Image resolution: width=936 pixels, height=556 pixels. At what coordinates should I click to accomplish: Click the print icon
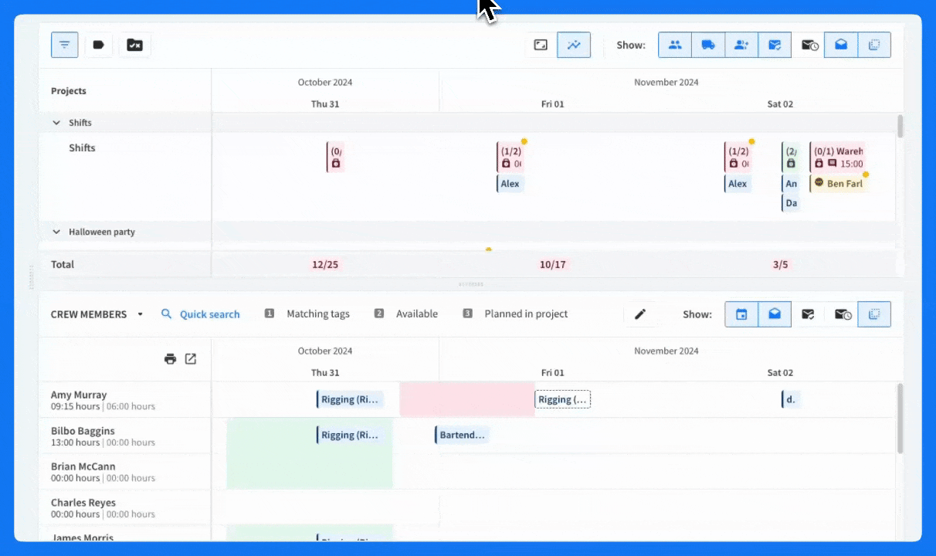(x=170, y=359)
